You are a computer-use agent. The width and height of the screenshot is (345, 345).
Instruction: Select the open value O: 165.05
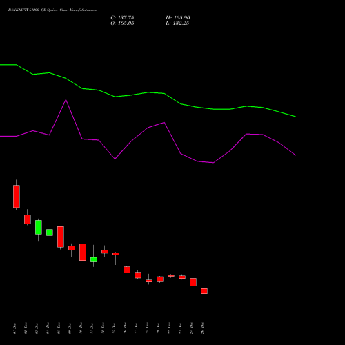coord(122,23)
